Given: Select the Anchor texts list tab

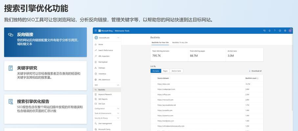Looking at the screenshot, I should coord(176,71).
